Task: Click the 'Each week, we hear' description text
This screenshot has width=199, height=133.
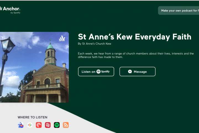Action: (x=136, y=55)
